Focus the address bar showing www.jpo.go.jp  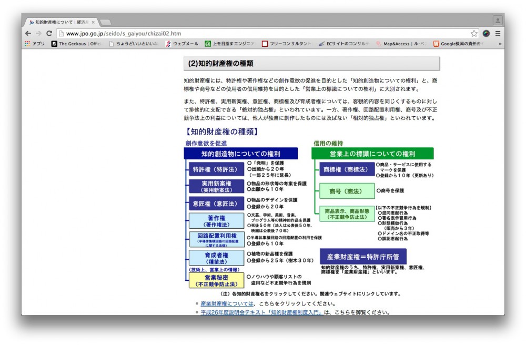(267, 34)
